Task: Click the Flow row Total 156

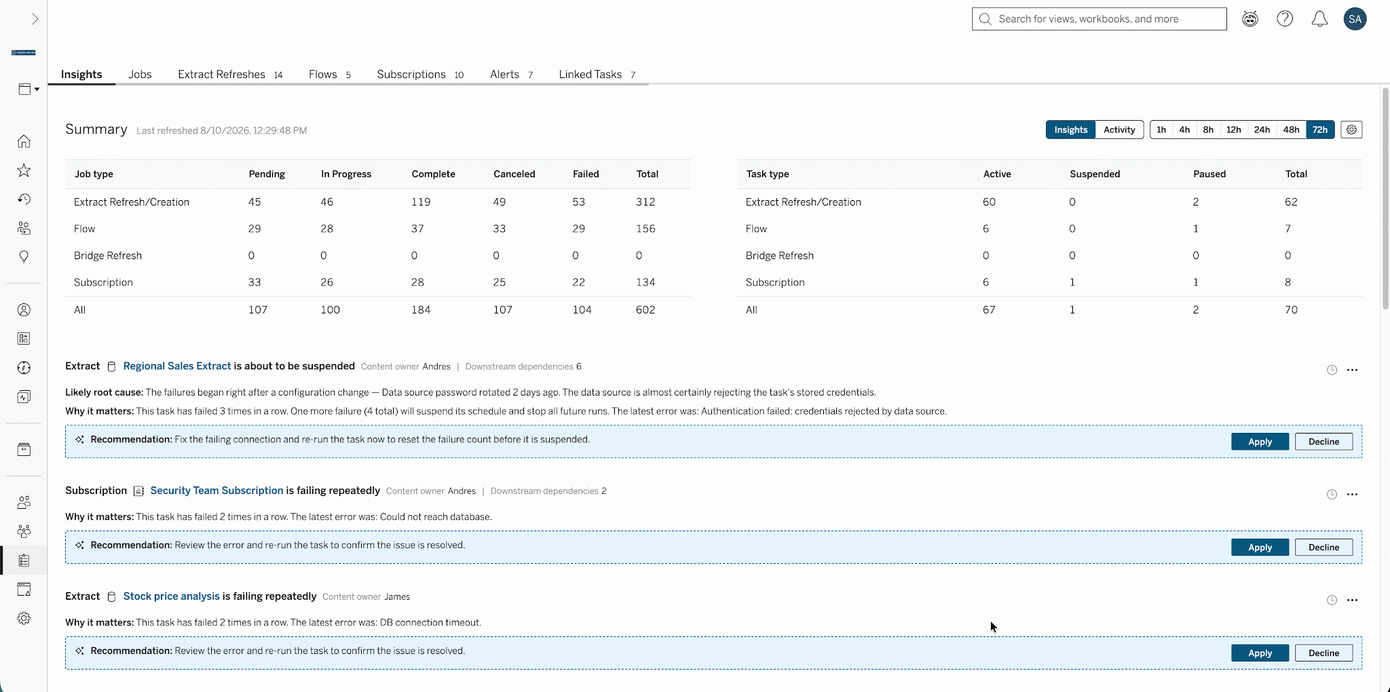Action: click(645, 229)
